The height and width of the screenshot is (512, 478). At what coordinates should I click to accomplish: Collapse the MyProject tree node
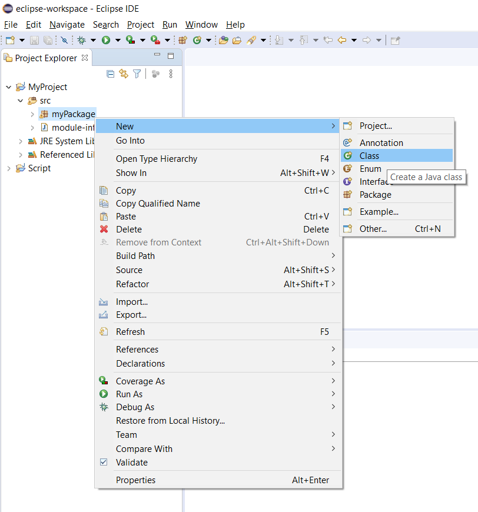coord(9,87)
